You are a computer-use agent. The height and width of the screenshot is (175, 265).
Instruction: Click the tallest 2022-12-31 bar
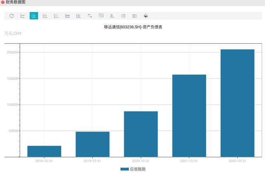(237, 103)
